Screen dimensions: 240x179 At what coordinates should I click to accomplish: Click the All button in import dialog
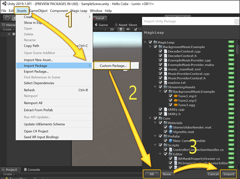[x=152, y=174]
